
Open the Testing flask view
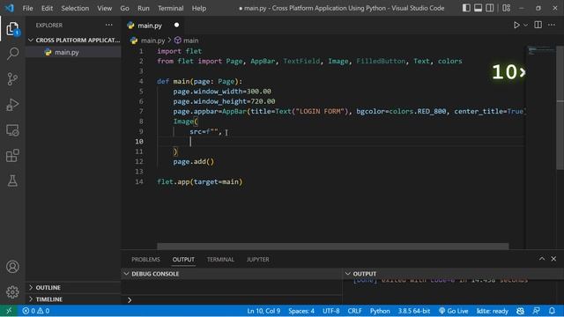pos(12,181)
